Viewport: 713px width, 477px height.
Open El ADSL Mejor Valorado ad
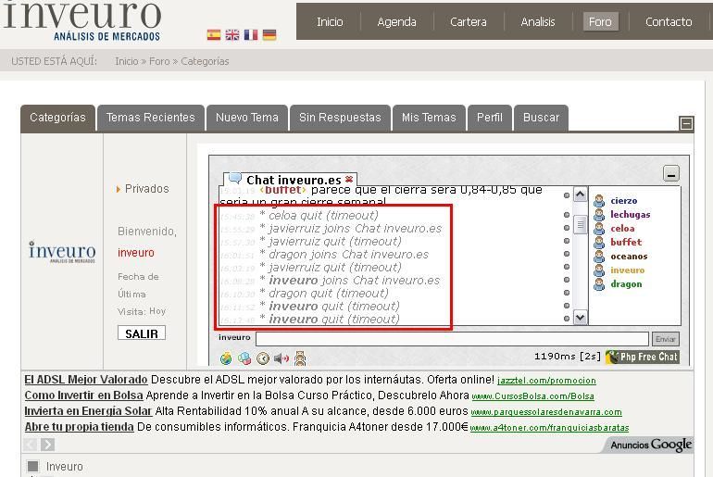[86, 379]
